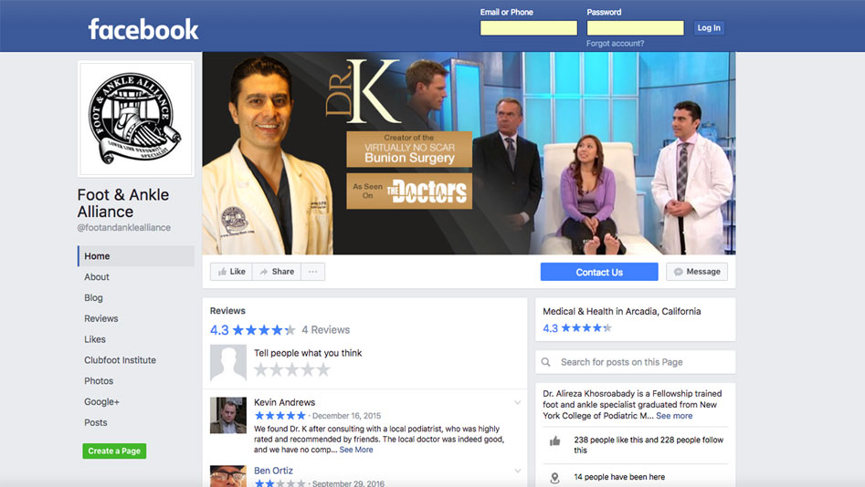Expand Ben Ortiz review options chevron

click(x=518, y=471)
